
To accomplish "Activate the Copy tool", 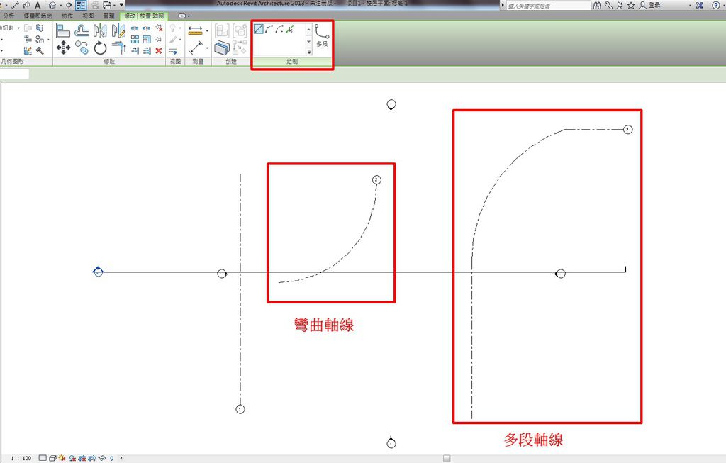I will pos(82,48).
